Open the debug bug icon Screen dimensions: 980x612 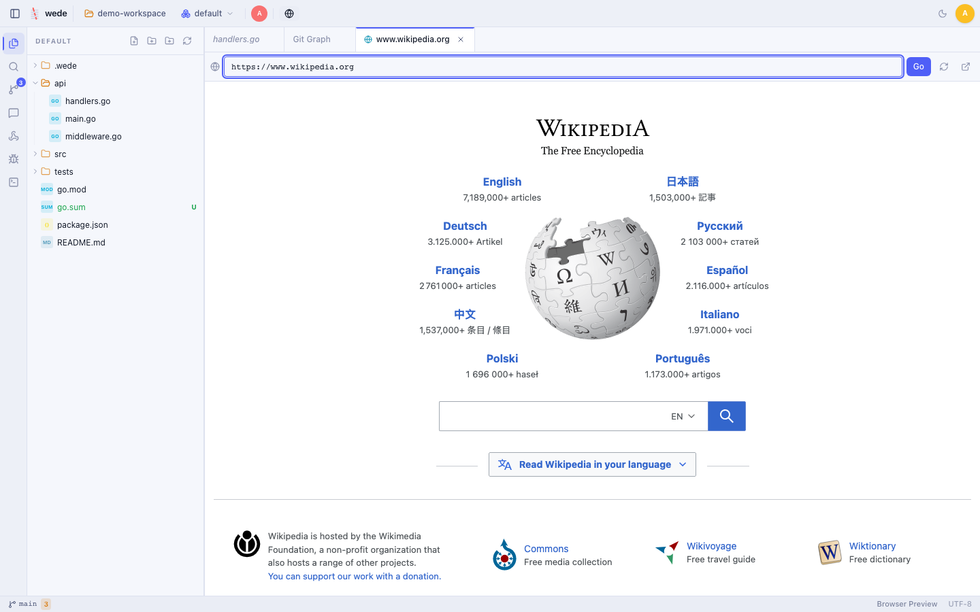tap(14, 159)
